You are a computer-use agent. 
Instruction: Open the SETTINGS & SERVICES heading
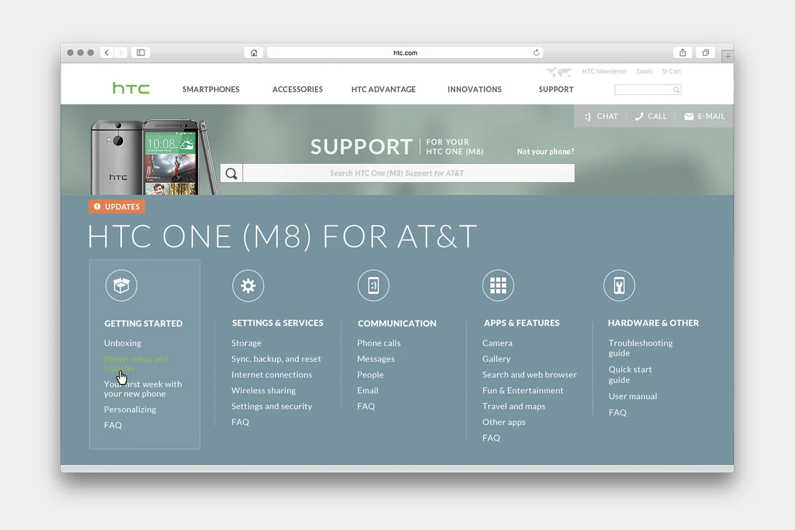(278, 323)
